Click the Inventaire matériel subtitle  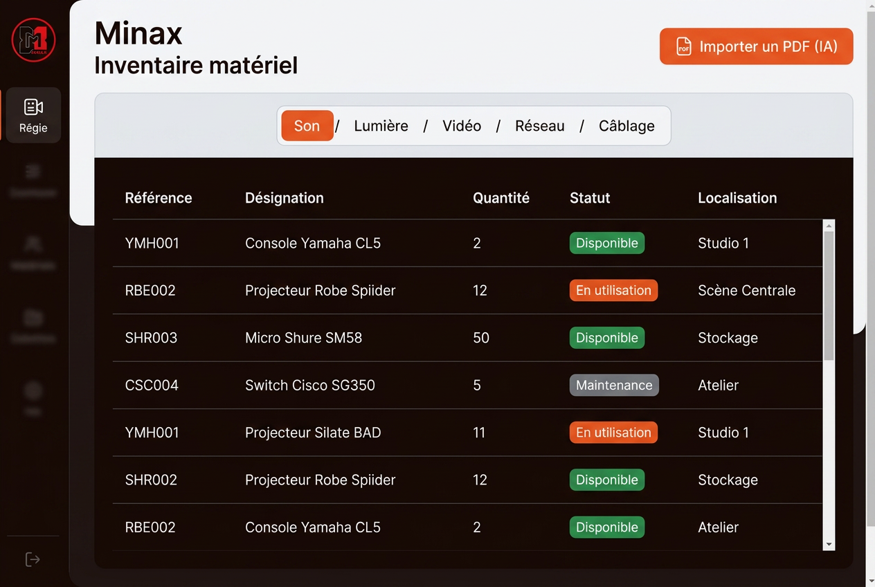pos(196,66)
